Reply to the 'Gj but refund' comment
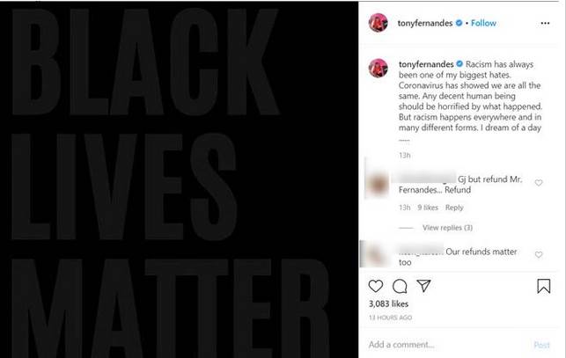 coord(454,208)
